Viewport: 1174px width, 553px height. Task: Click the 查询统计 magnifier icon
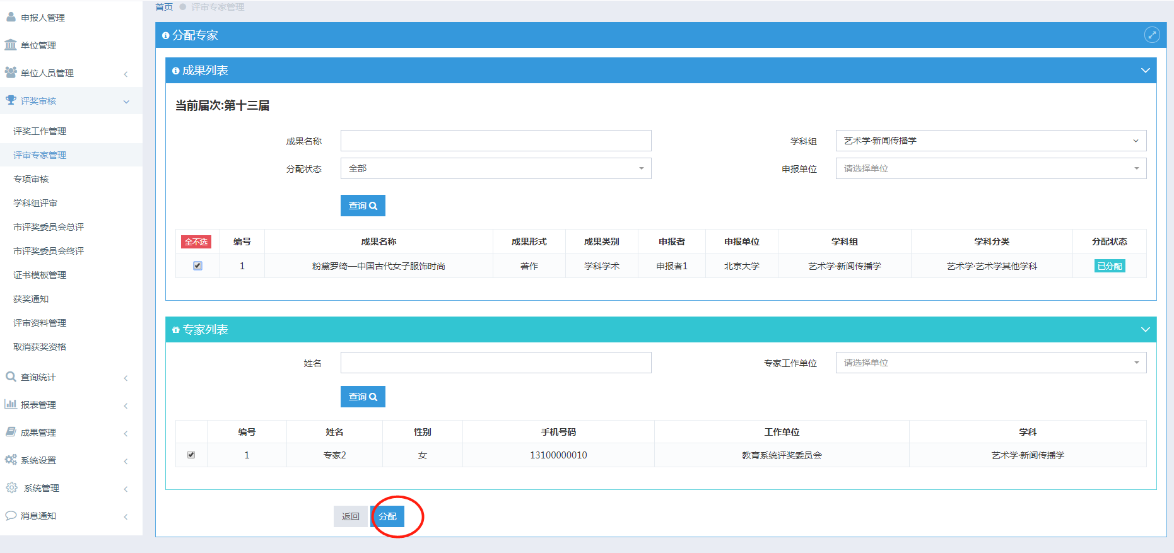[11, 376]
